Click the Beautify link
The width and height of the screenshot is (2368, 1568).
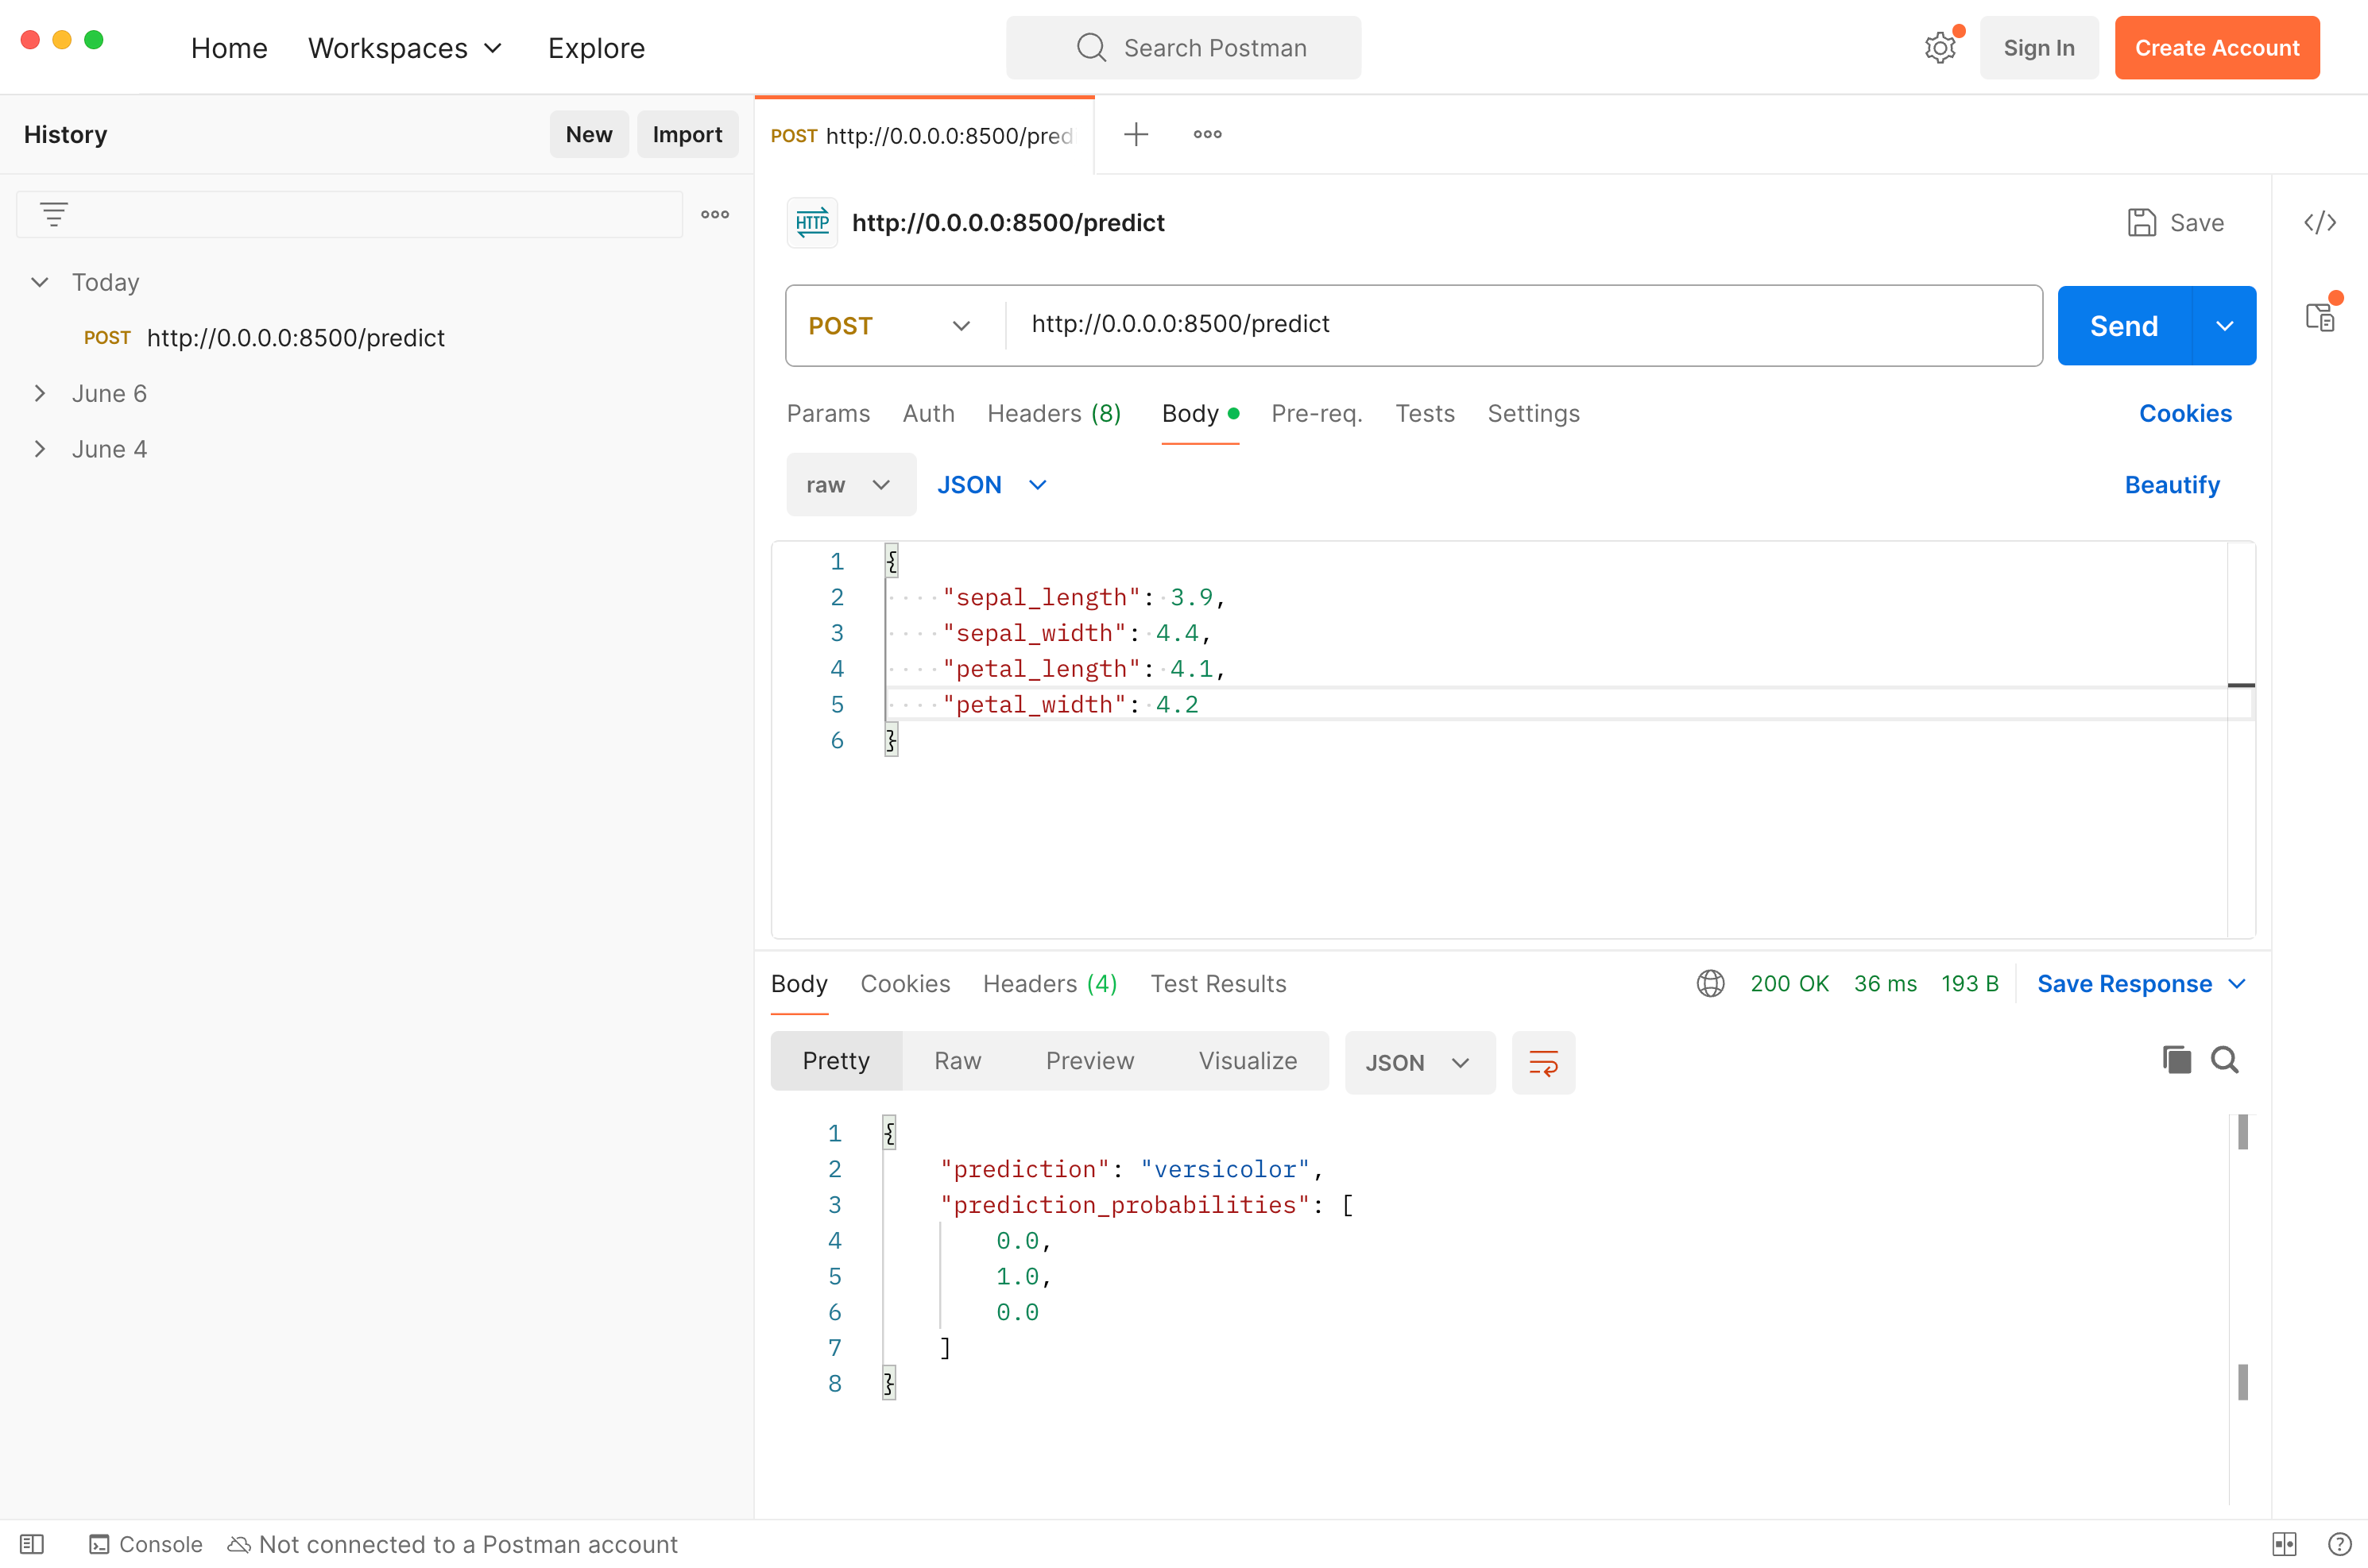pos(2171,485)
